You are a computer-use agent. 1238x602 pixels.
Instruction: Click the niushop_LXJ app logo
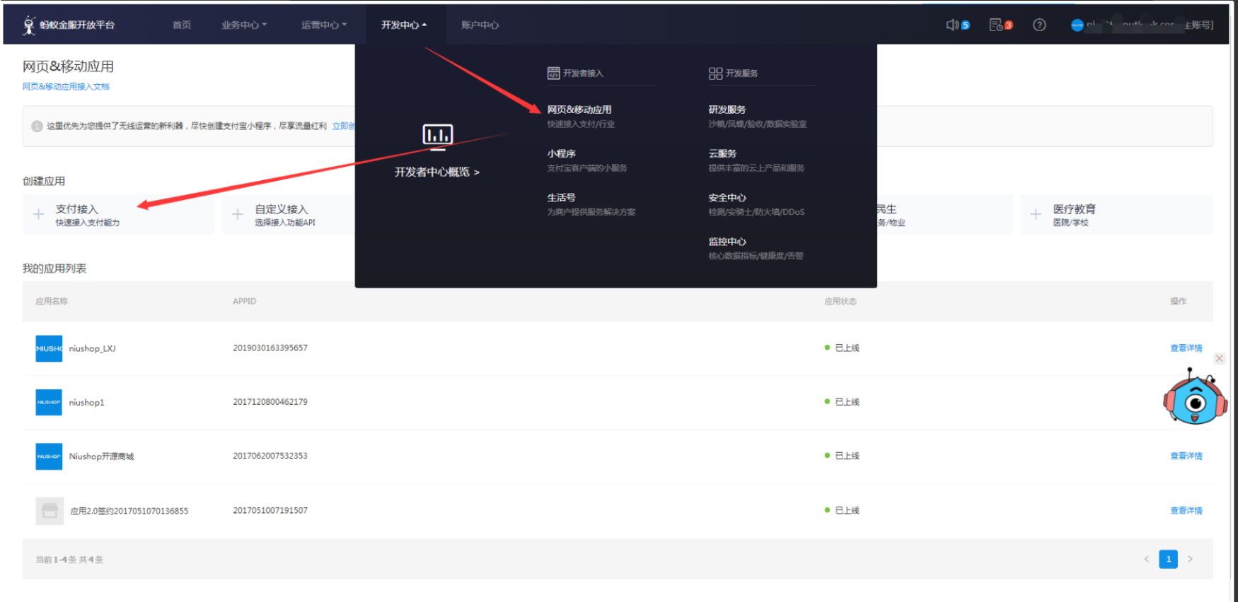tap(49, 348)
